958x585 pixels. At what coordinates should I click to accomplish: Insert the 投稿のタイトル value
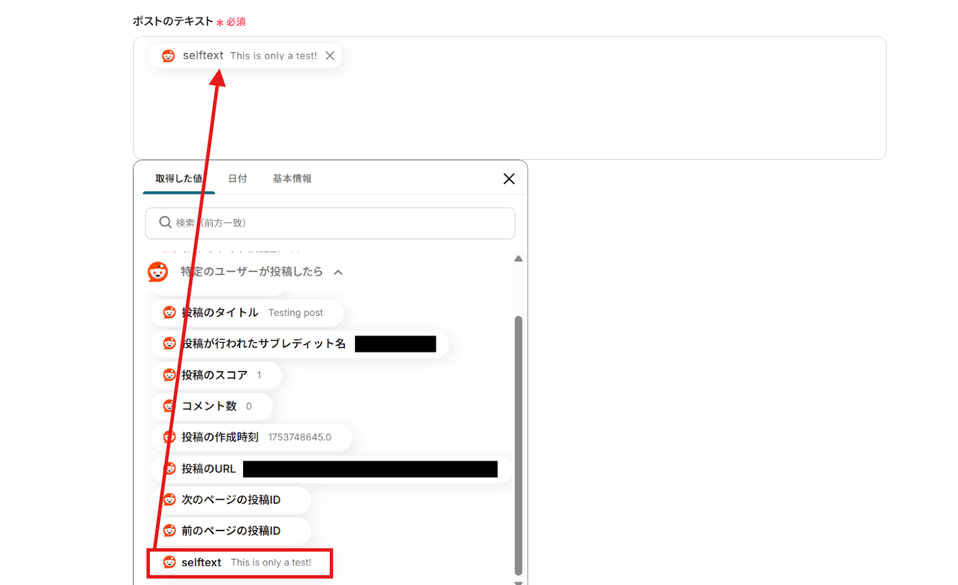[247, 313]
